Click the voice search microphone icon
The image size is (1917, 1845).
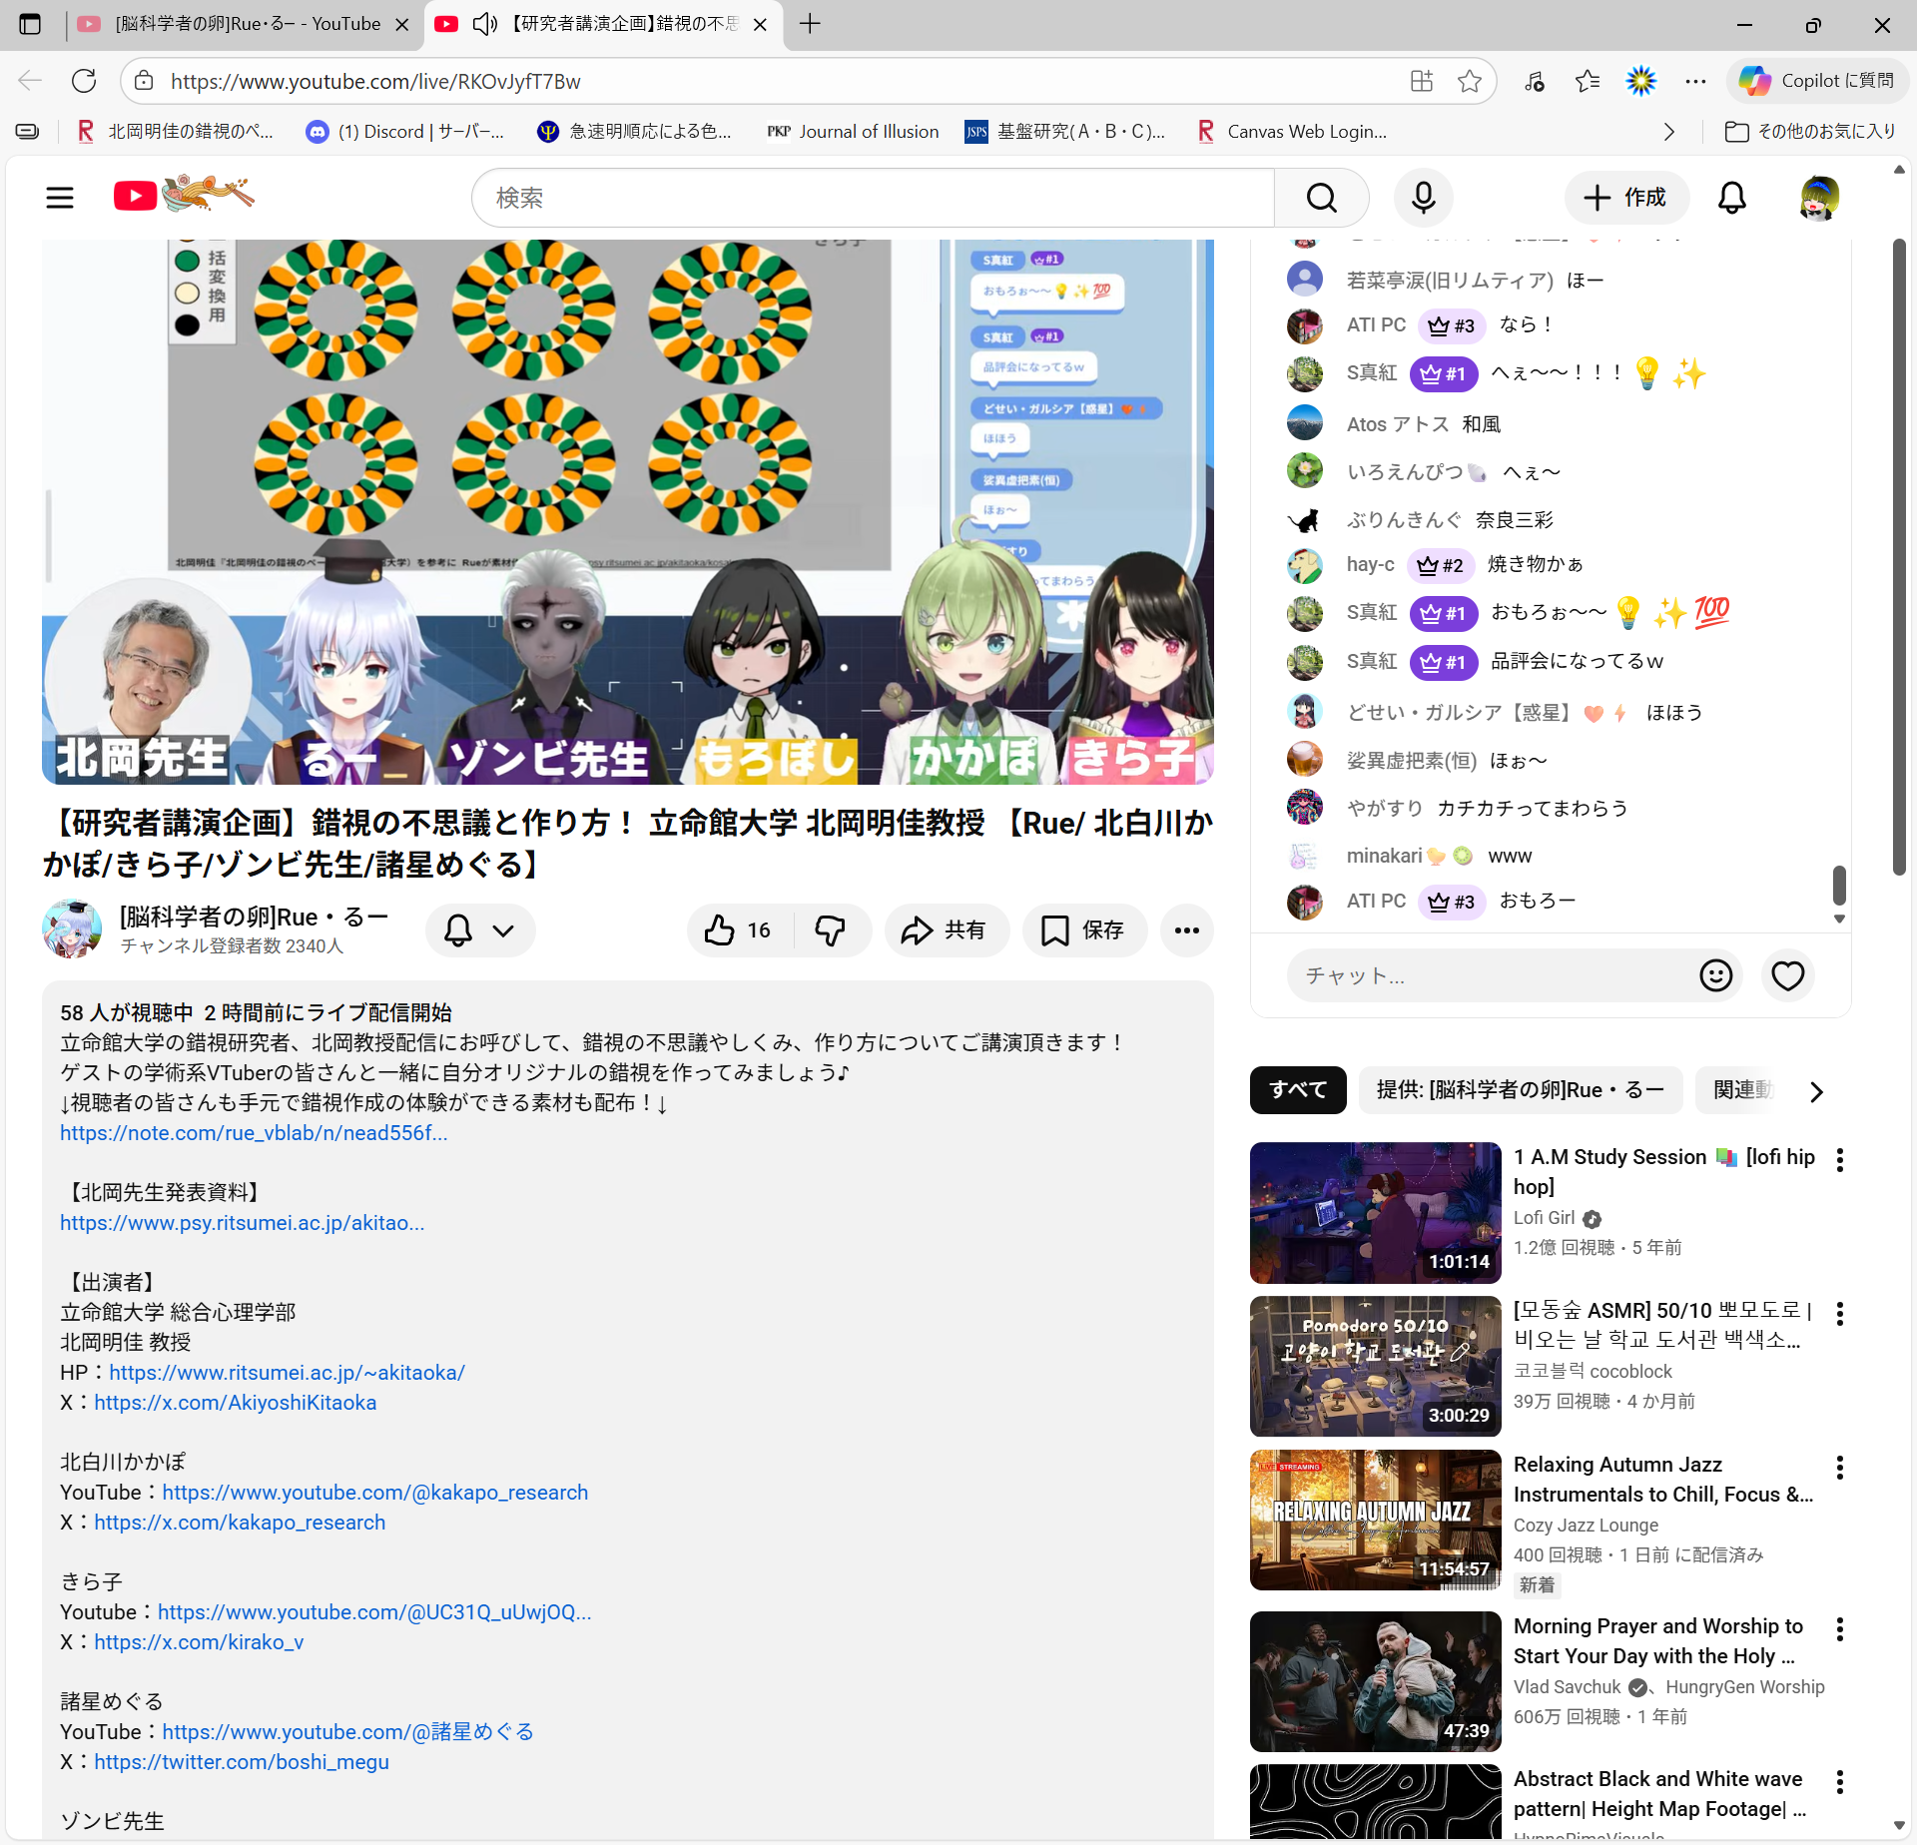coord(1423,198)
